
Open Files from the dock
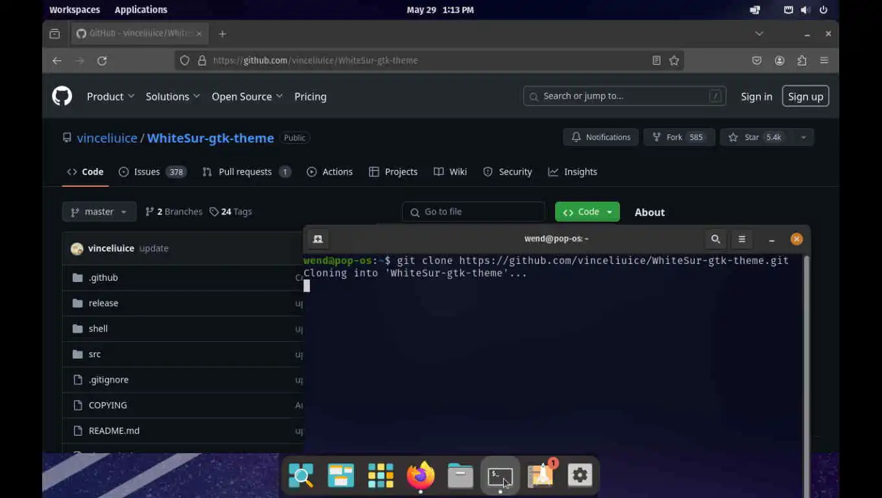(x=460, y=476)
